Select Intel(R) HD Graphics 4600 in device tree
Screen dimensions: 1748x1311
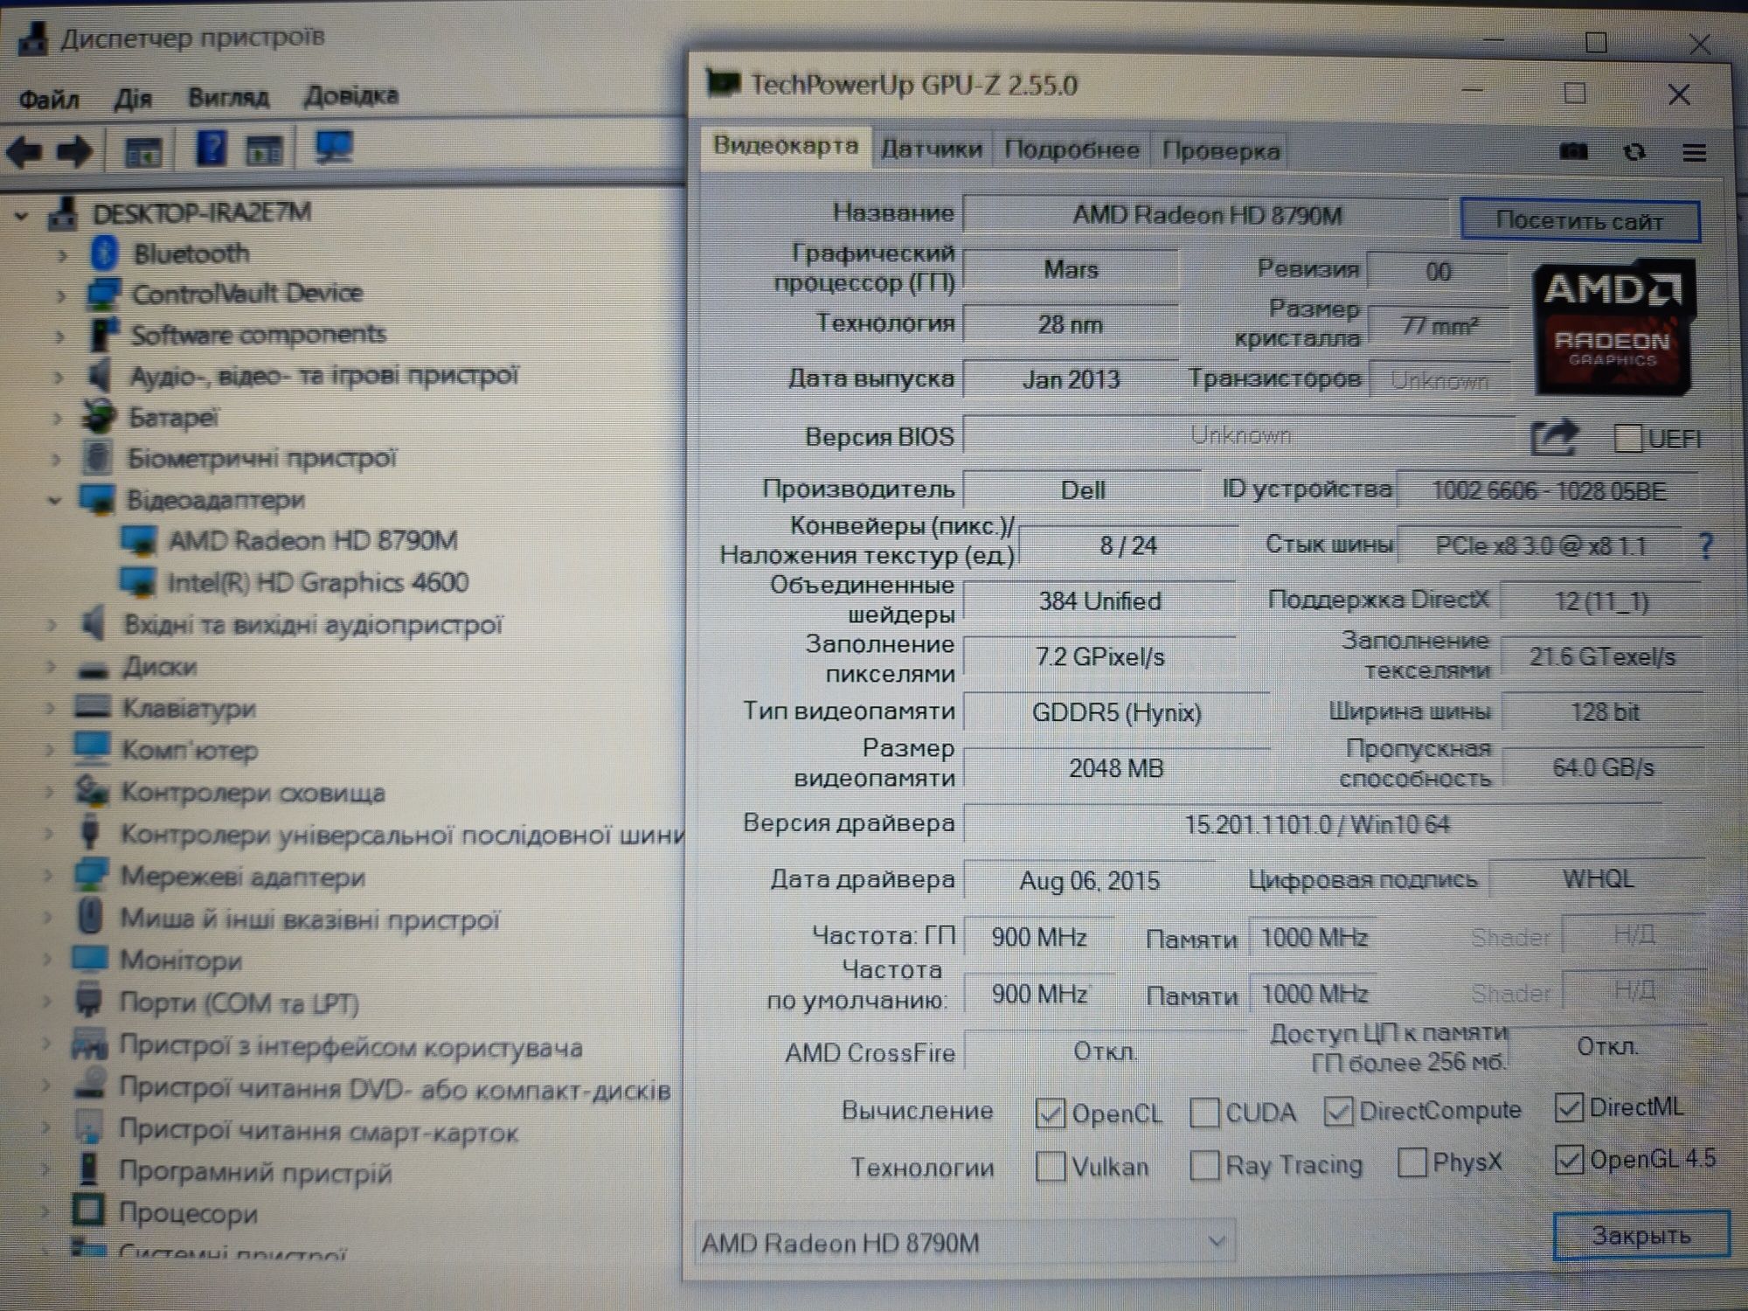coord(317,583)
